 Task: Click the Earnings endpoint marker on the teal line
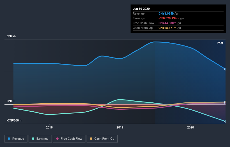click(225, 121)
